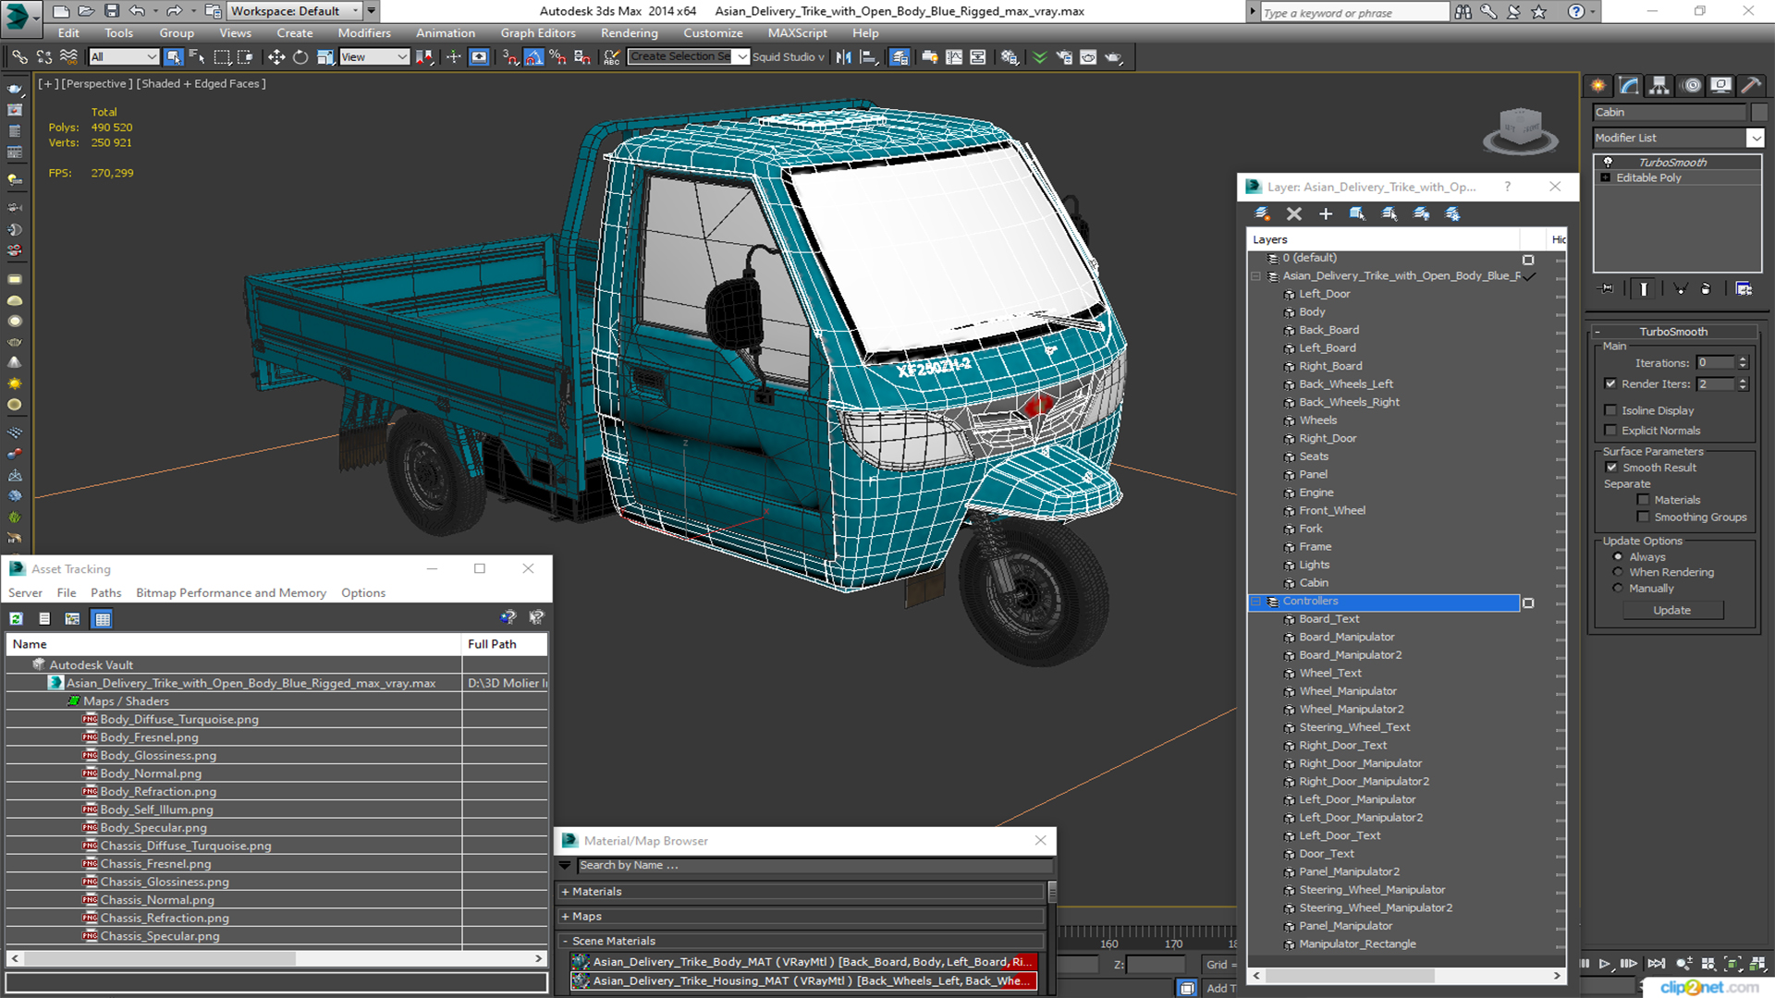This screenshot has width=1775, height=998.
Task: Click the Select and Link chain icon
Action: click(19, 57)
